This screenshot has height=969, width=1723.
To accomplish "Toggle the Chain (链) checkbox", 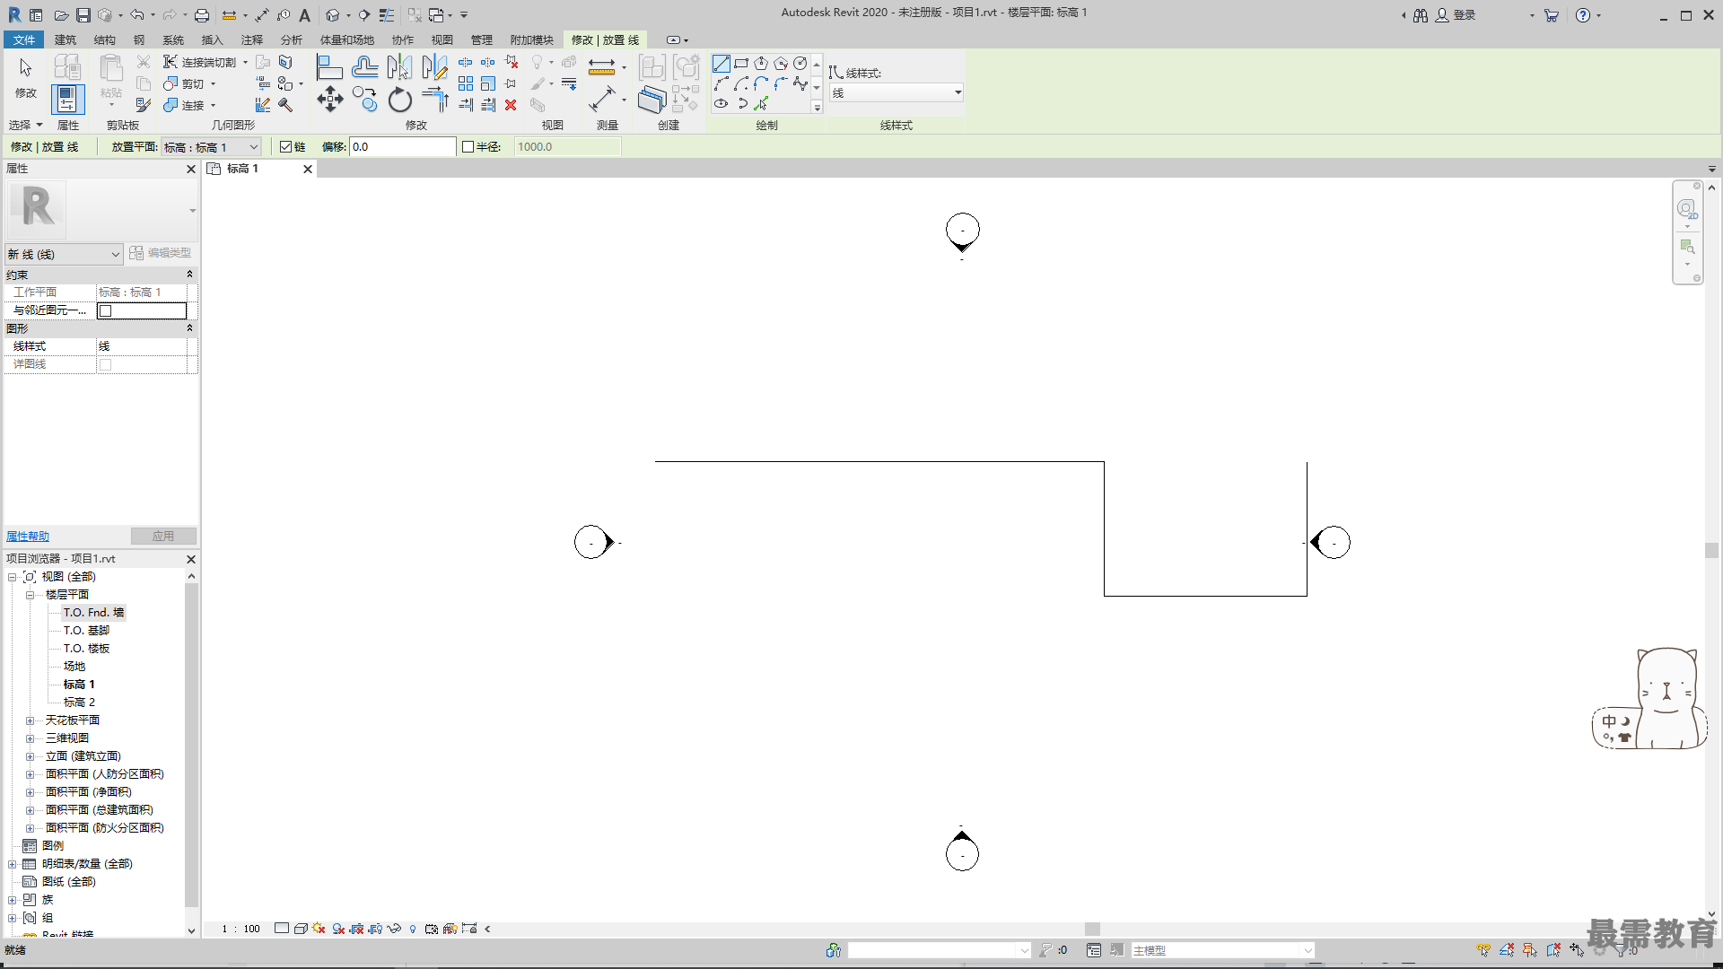I will pos(286,147).
